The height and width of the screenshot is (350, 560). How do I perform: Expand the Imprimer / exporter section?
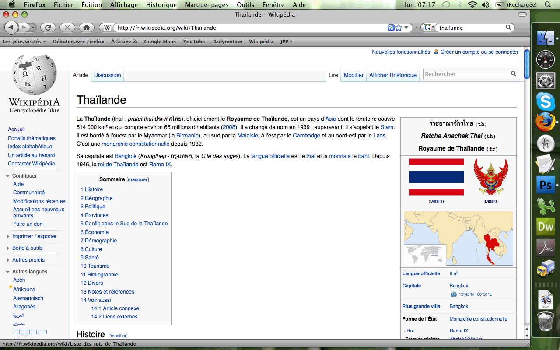pos(8,236)
